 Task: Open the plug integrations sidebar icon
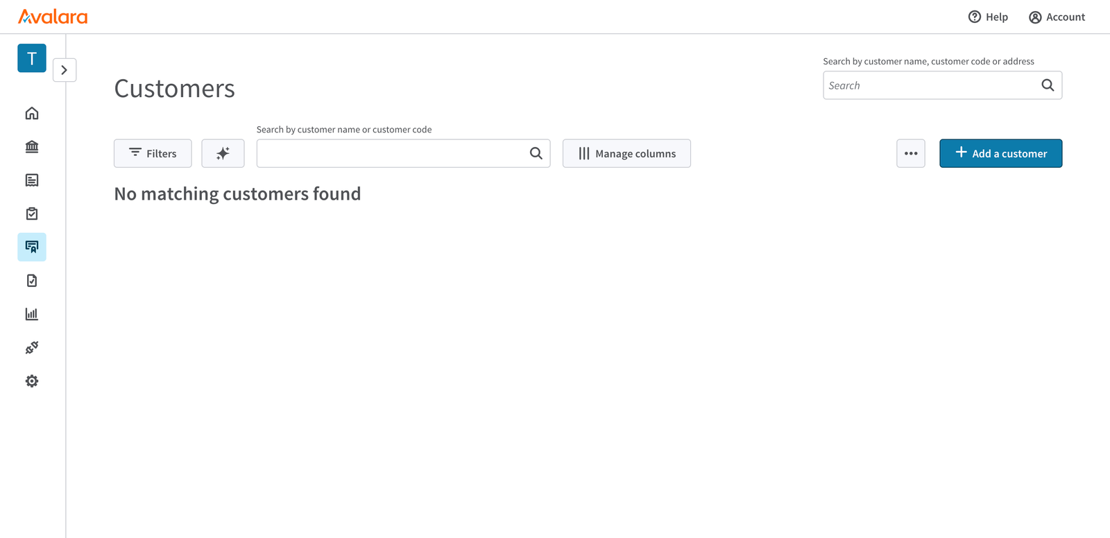click(32, 347)
